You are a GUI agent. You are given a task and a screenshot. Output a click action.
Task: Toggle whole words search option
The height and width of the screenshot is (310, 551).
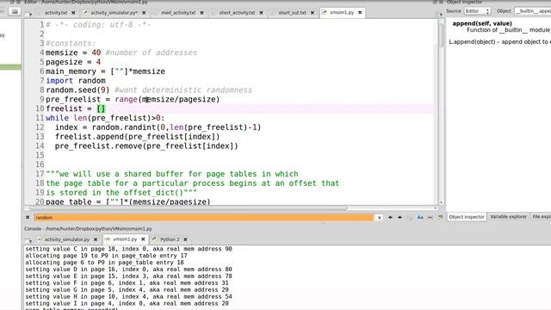click(x=430, y=218)
